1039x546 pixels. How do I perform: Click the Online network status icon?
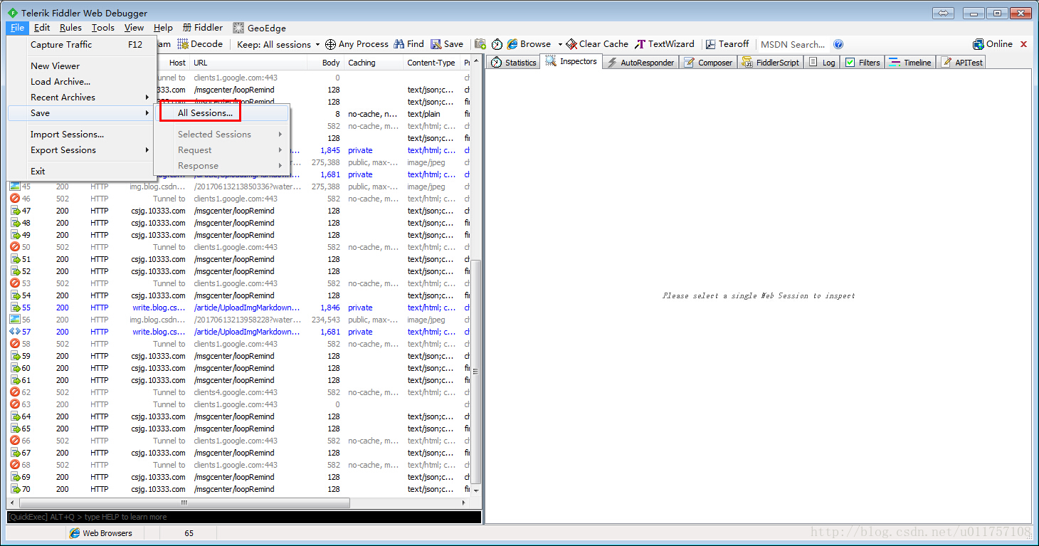tap(979, 44)
